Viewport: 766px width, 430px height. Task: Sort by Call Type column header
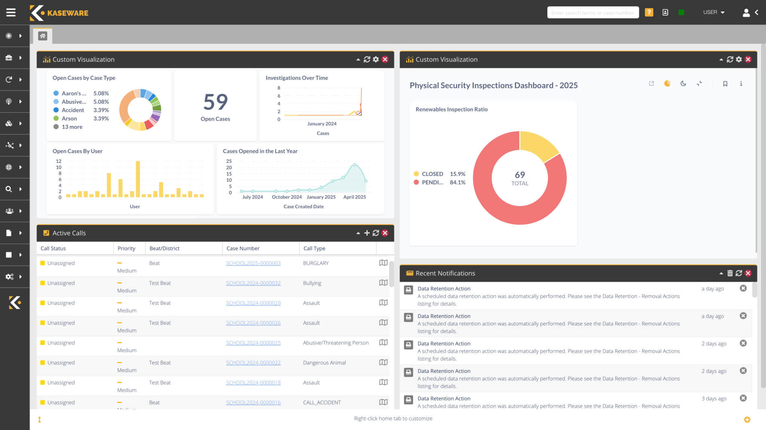click(314, 248)
